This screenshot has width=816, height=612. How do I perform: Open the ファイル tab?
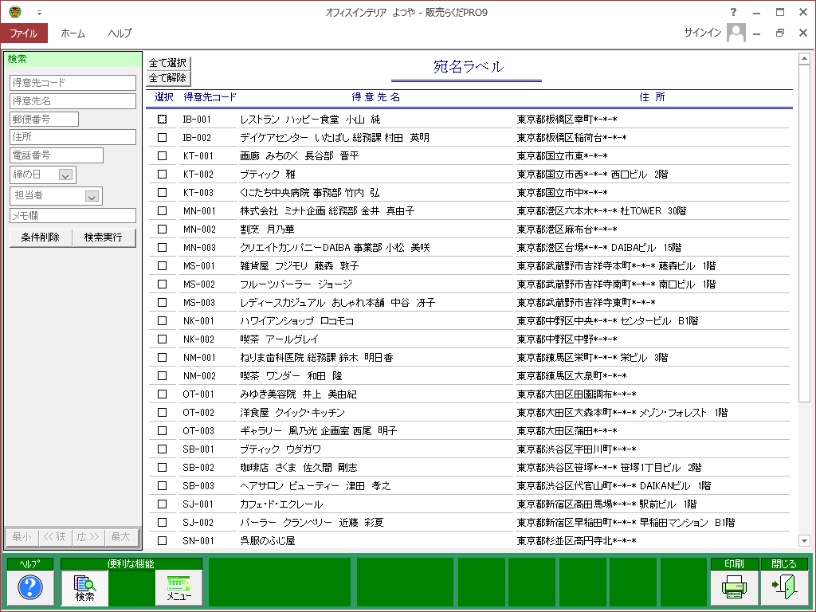[24, 33]
